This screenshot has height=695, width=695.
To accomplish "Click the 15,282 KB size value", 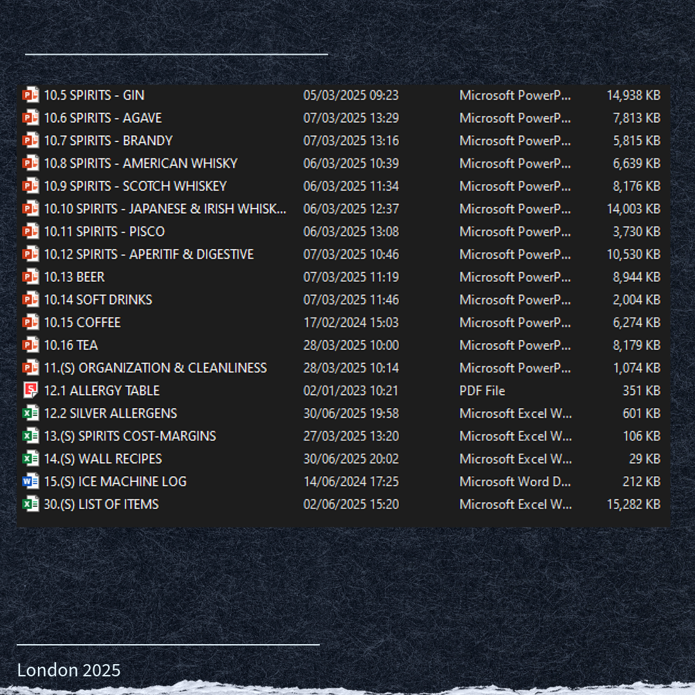I will click(x=633, y=504).
